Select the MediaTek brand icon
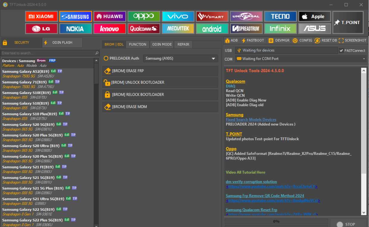Screen dimensions: 369x227 (x=178, y=29)
